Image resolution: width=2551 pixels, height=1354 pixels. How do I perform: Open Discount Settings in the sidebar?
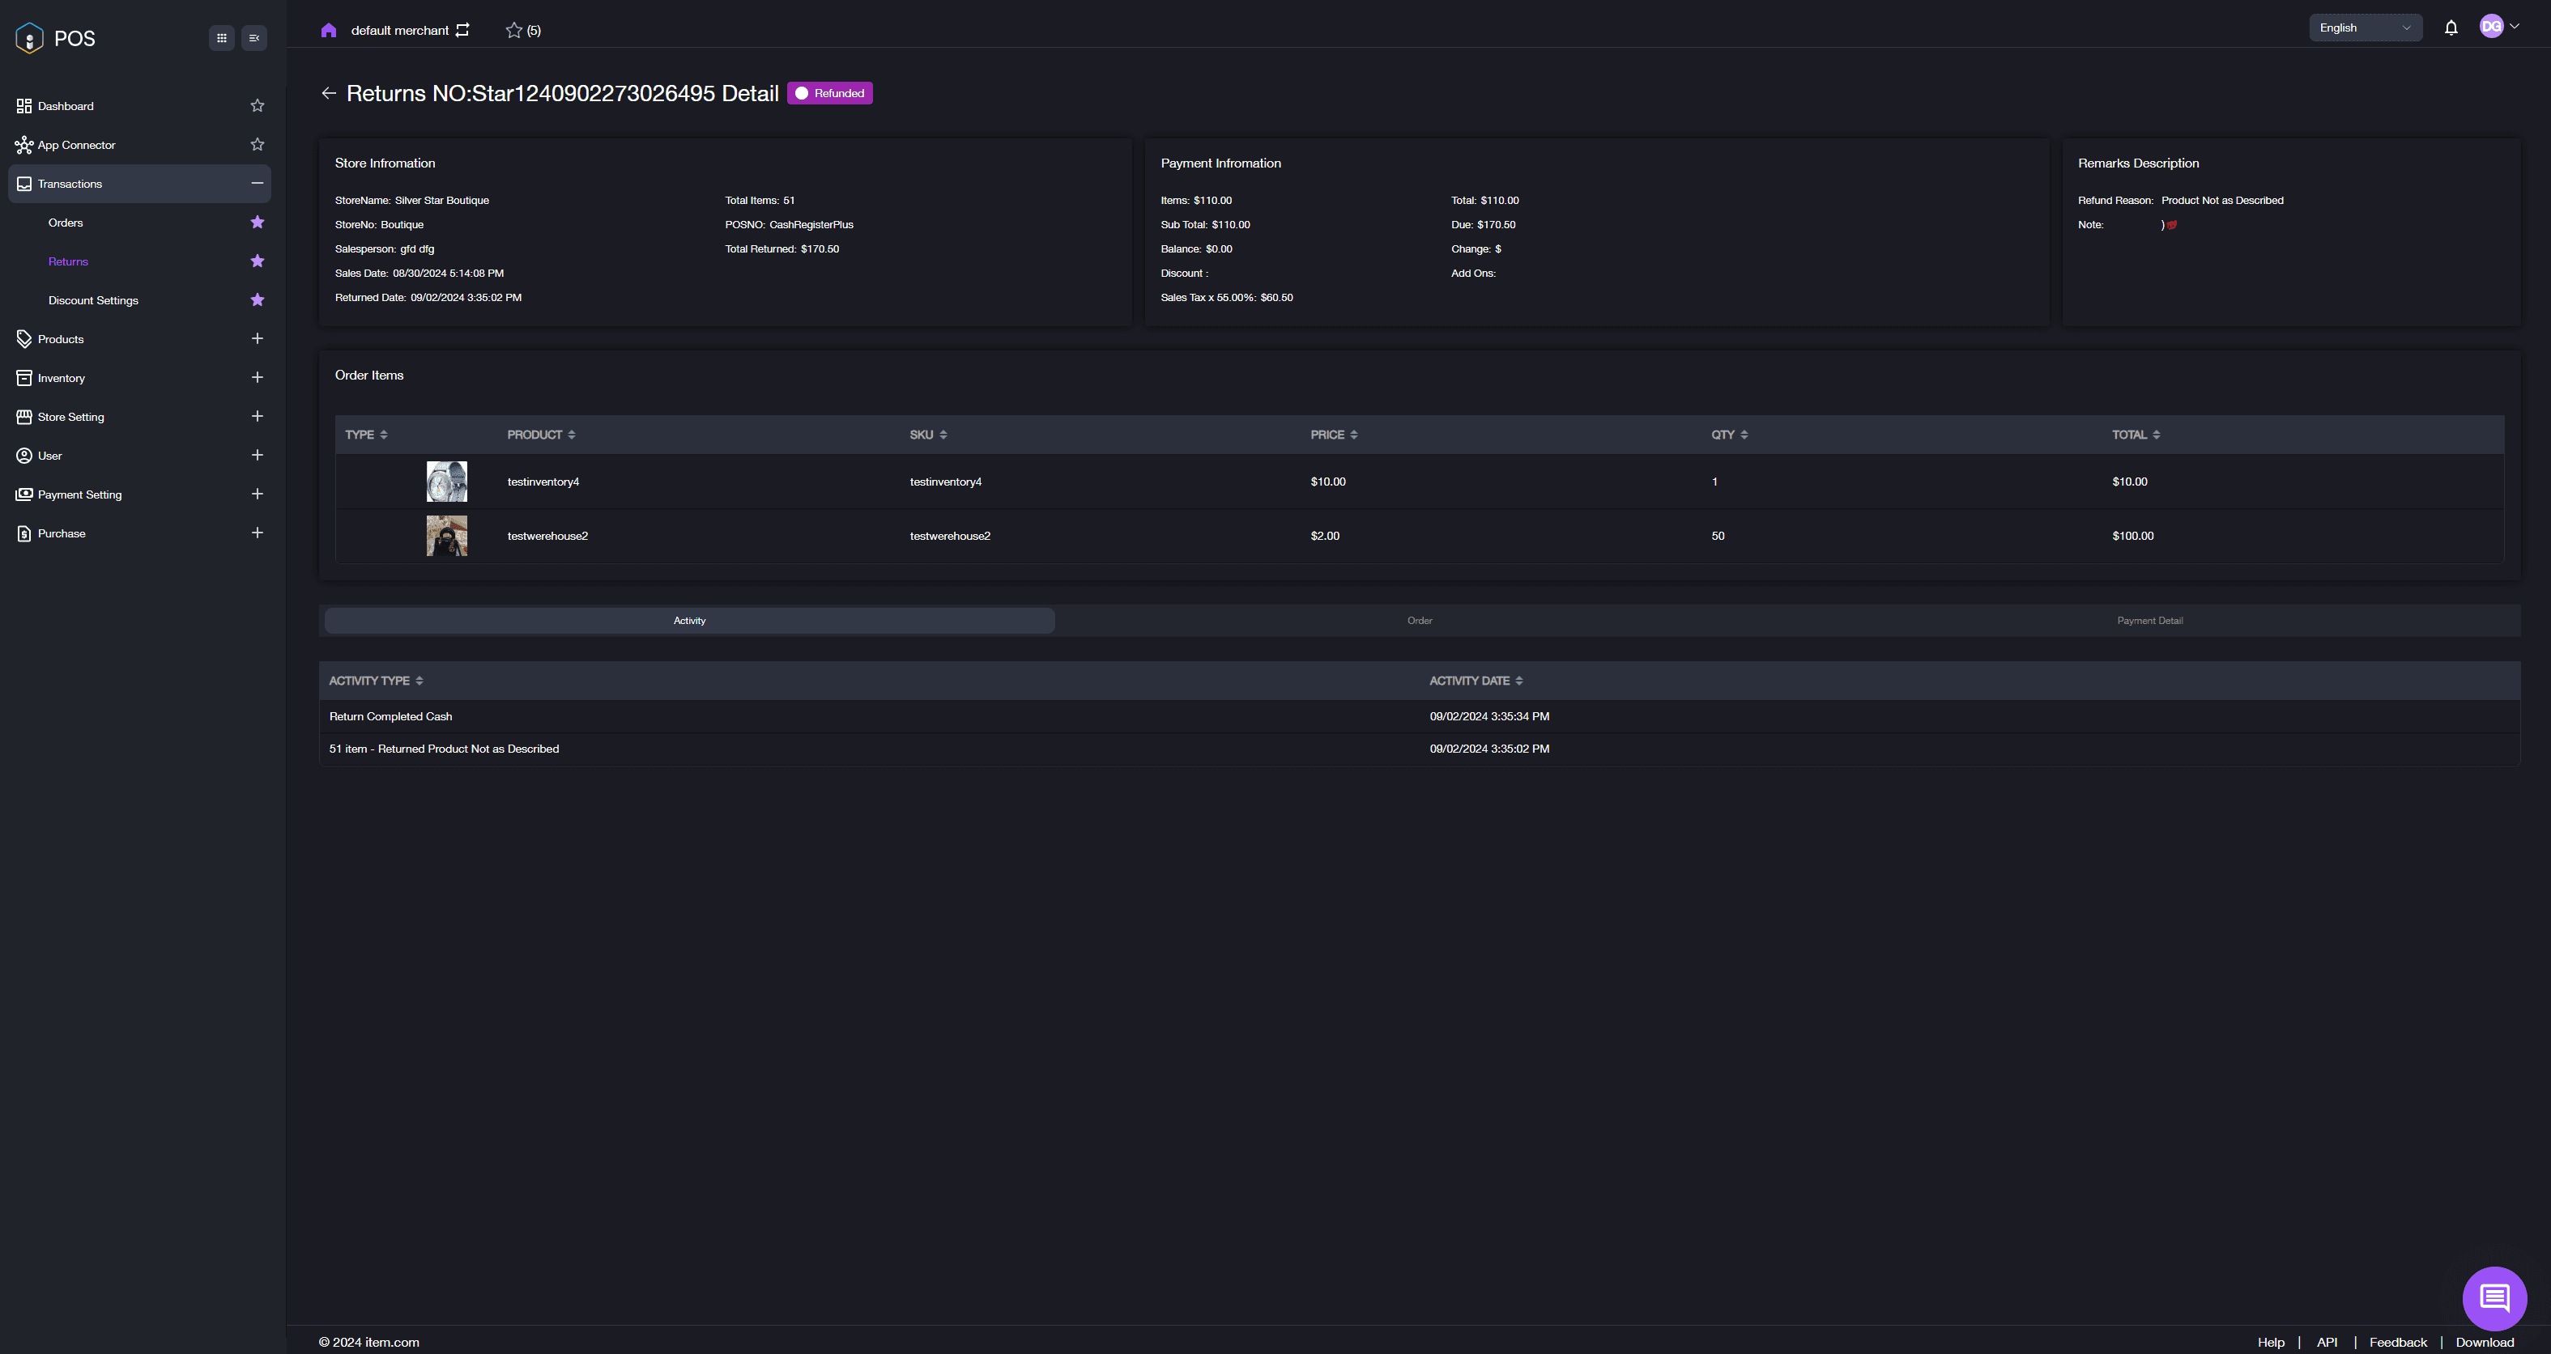[93, 301]
